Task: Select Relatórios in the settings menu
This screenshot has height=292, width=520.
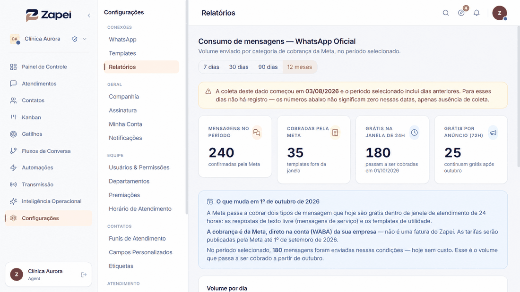Action: (x=142, y=67)
